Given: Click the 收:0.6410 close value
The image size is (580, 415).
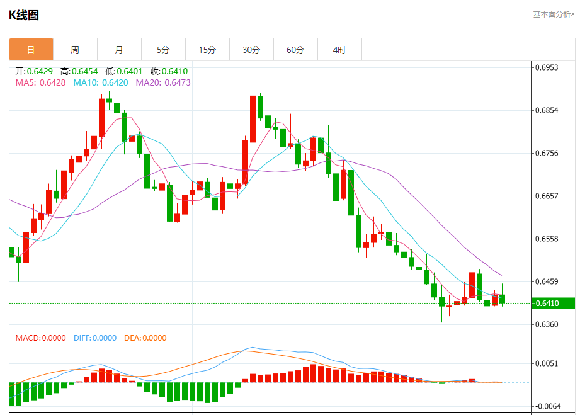Looking at the screenshot, I should [x=169, y=71].
